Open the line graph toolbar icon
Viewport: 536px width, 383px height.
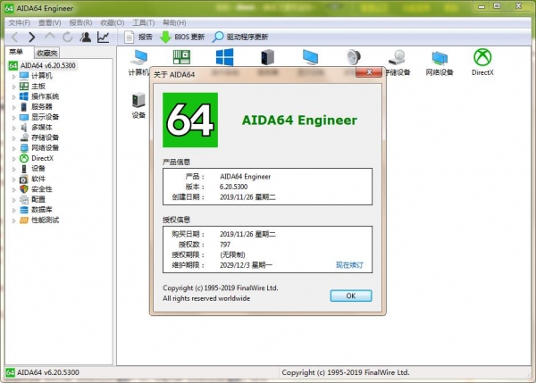click(x=104, y=37)
